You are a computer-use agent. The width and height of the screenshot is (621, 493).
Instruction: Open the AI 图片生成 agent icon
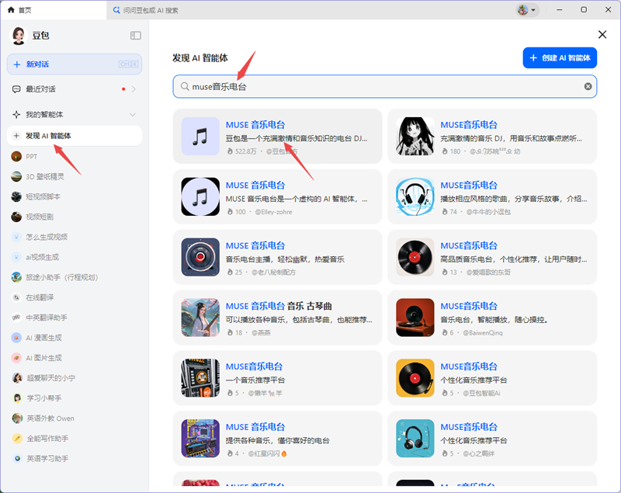[x=16, y=358]
